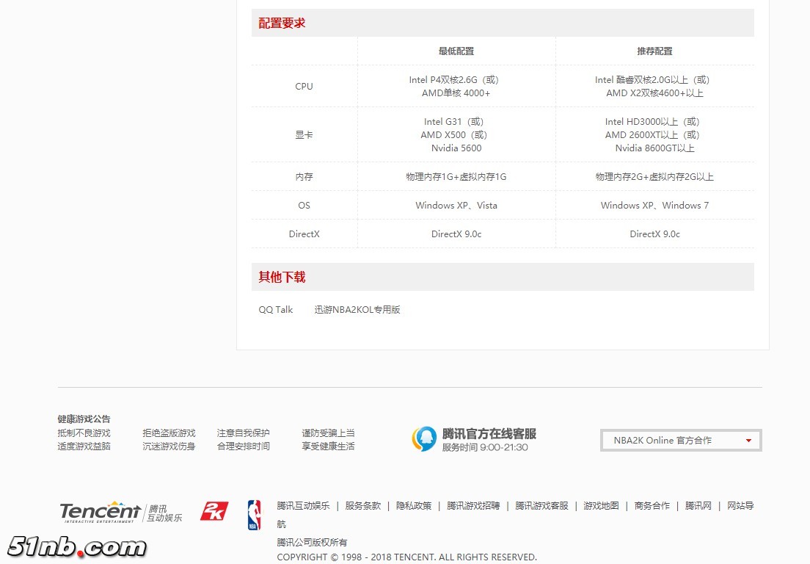810x564 pixels.
Task: Open the 服务条款 terms link
Action: 362,506
